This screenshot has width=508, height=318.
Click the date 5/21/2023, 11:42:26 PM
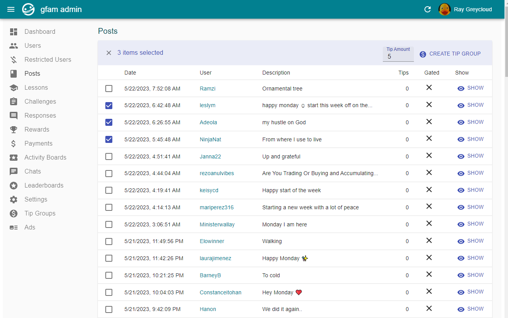[x=154, y=258]
